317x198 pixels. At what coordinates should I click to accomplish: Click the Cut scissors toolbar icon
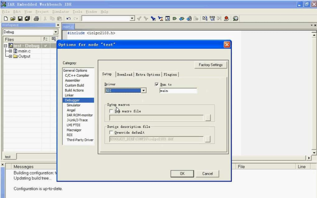point(45,19)
